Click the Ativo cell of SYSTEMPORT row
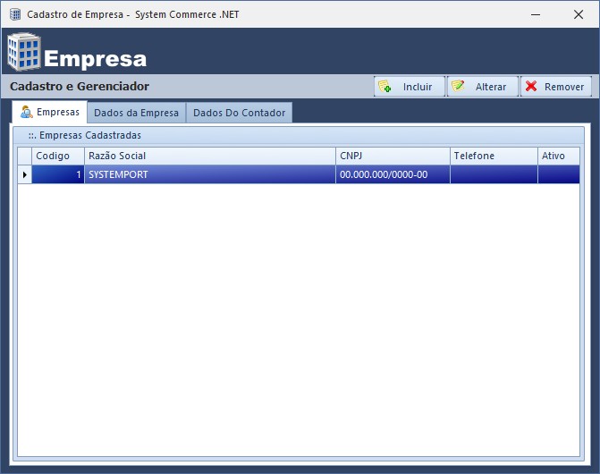 (x=559, y=174)
